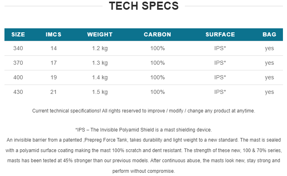Click the 'Current technical specifications' disclaimer text
This screenshot has width=287, height=176.
(143, 111)
